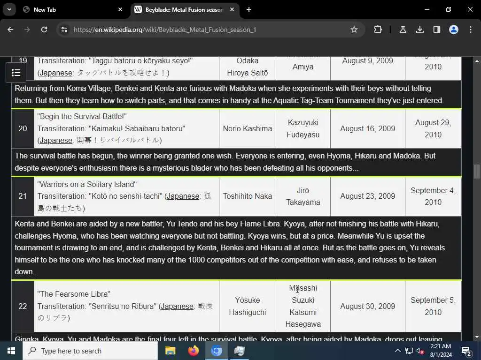This screenshot has height=360, width=481.
Task: Open File Explorer from the taskbar
Action: (170, 351)
